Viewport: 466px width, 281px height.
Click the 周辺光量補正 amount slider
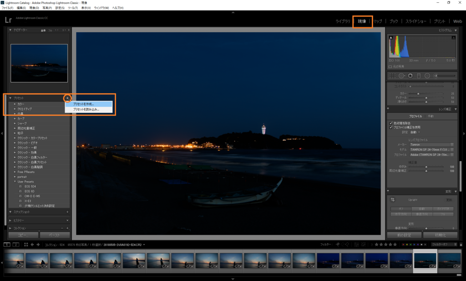[426, 171]
